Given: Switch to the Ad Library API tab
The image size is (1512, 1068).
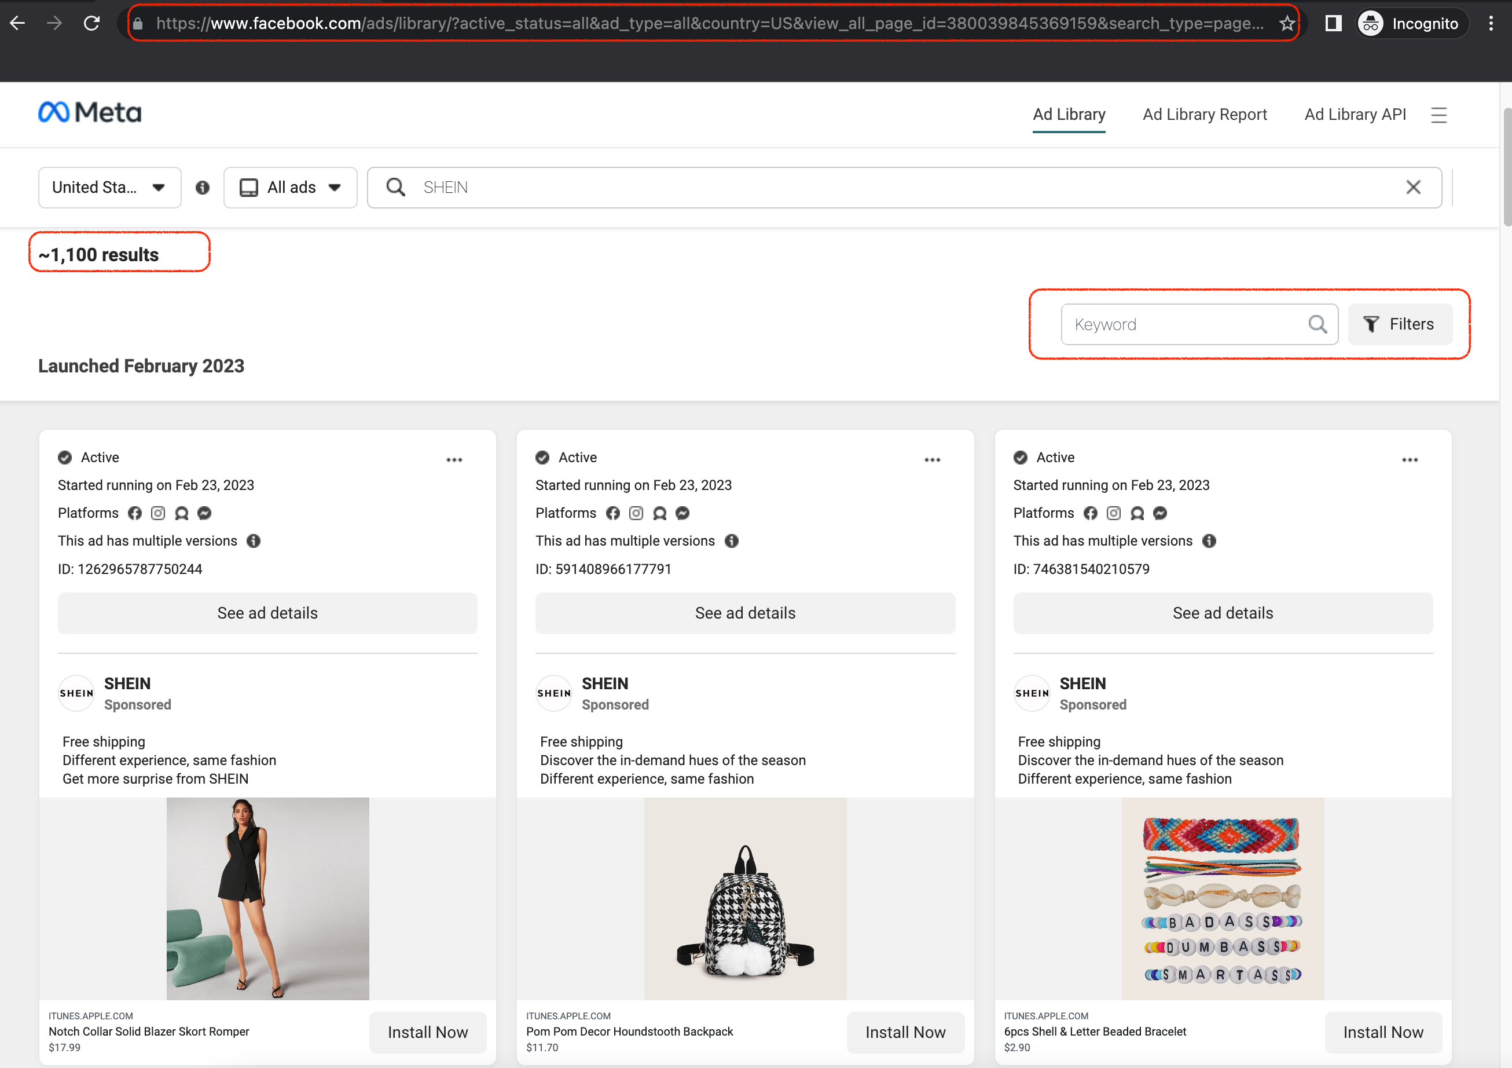Looking at the screenshot, I should click(1355, 114).
